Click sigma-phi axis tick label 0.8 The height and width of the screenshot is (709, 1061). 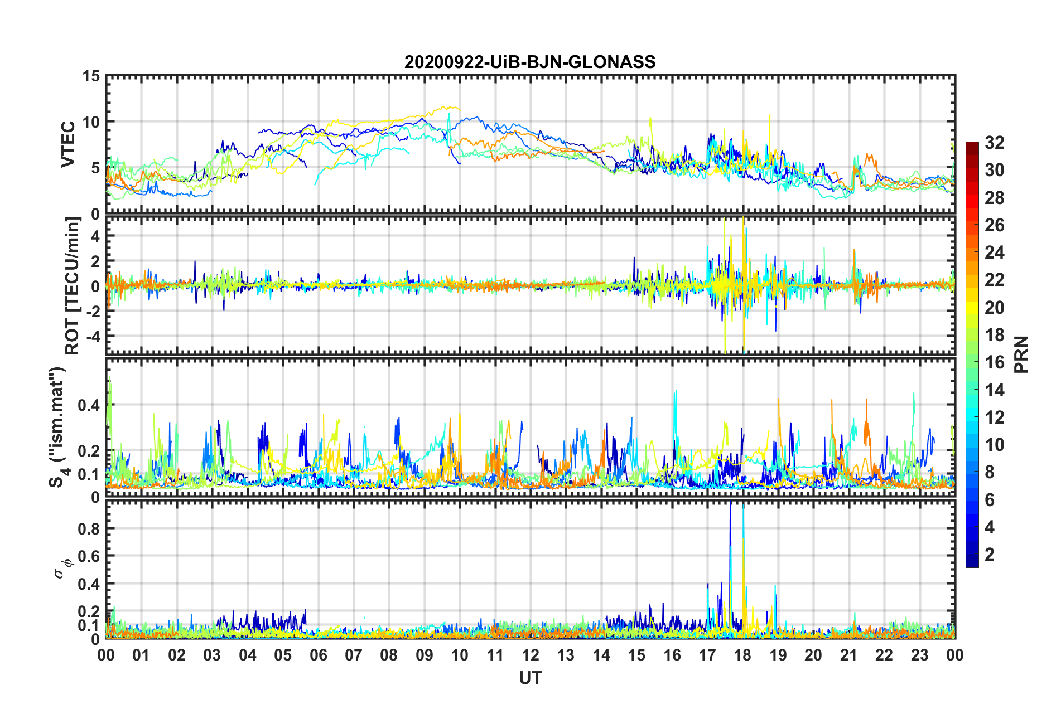[89, 528]
